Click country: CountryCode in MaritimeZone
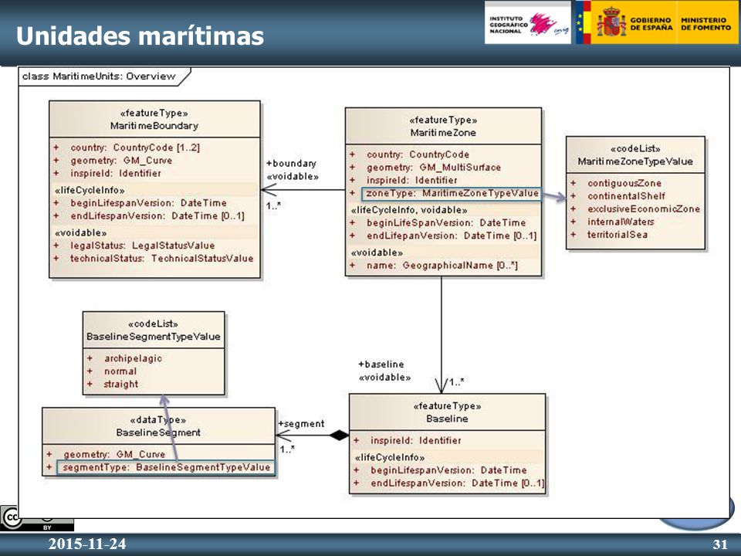This screenshot has height=556, width=741. (x=418, y=154)
